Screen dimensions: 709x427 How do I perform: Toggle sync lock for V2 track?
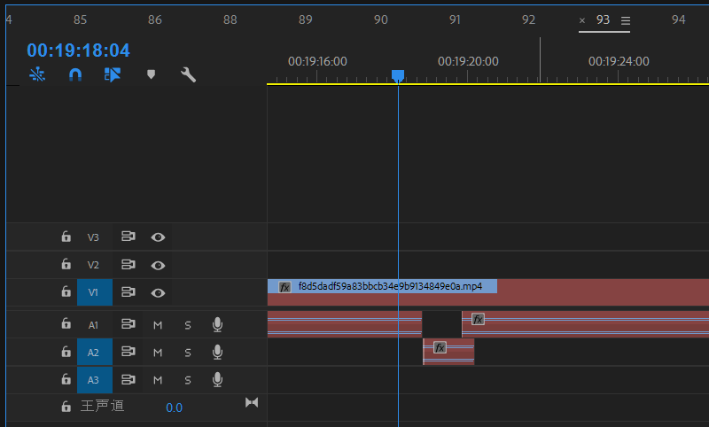click(128, 265)
